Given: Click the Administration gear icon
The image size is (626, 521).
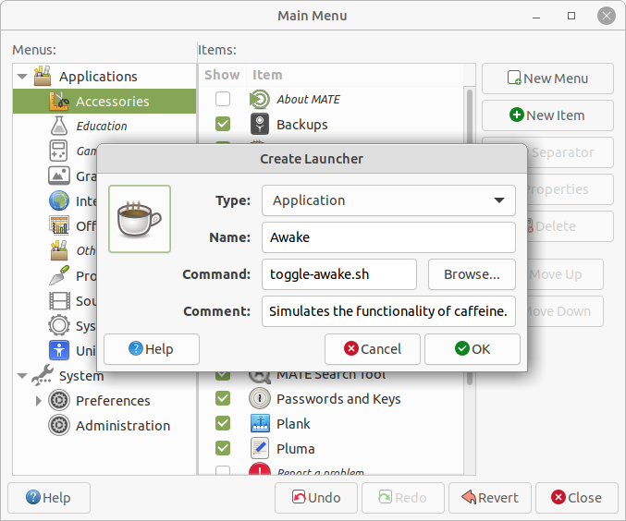Looking at the screenshot, I should 59,425.
